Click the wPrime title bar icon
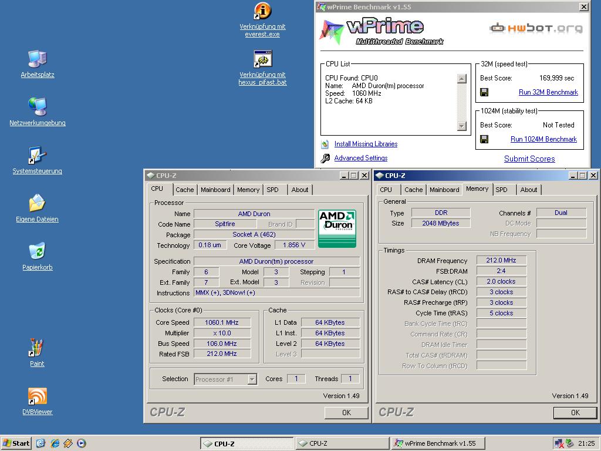The image size is (601, 451). coord(321,7)
